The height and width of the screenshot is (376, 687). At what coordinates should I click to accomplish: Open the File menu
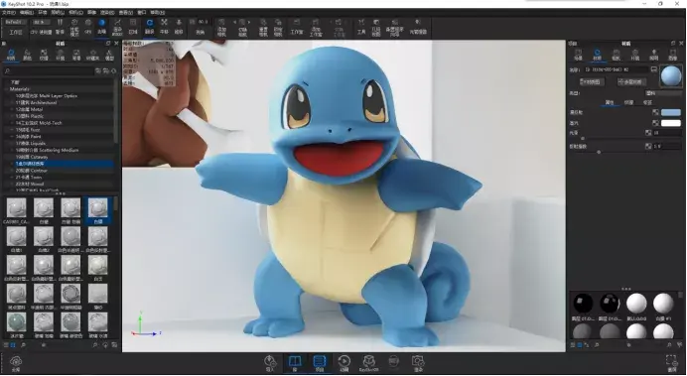click(x=9, y=13)
